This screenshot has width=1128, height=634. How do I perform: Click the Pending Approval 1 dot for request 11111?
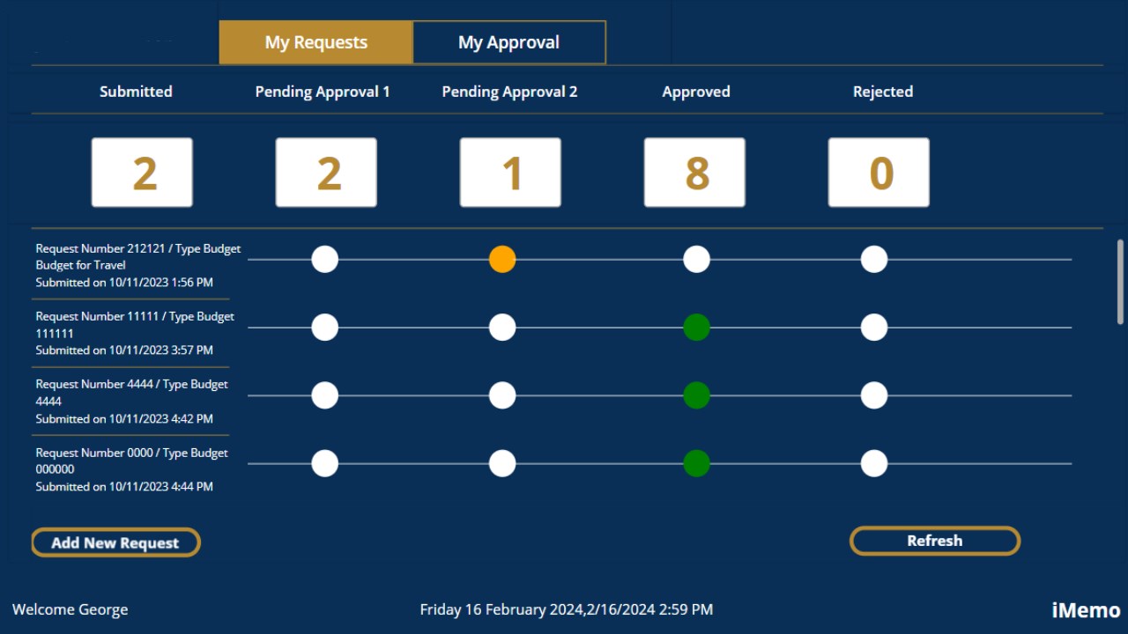tap(325, 328)
